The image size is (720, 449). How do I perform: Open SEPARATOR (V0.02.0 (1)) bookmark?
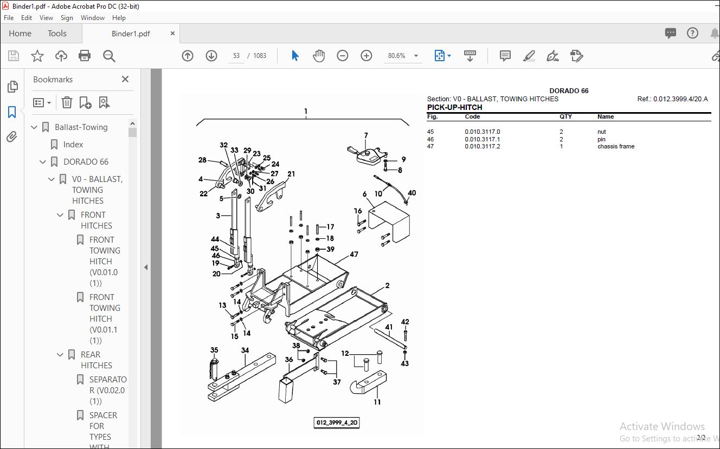108,390
